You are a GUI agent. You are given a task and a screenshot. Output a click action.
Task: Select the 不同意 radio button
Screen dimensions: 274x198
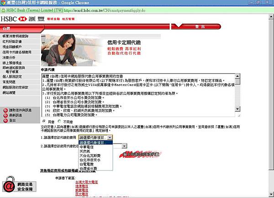point(59,121)
